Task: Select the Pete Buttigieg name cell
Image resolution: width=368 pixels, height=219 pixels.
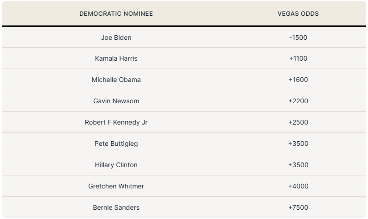Action: click(116, 144)
